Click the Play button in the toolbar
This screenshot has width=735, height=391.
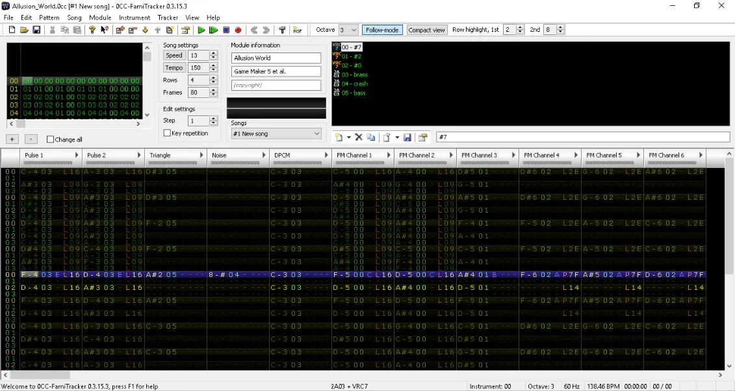[202, 30]
